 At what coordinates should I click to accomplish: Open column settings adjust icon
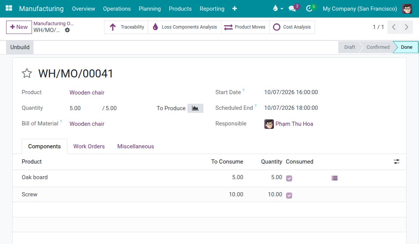click(x=397, y=162)
